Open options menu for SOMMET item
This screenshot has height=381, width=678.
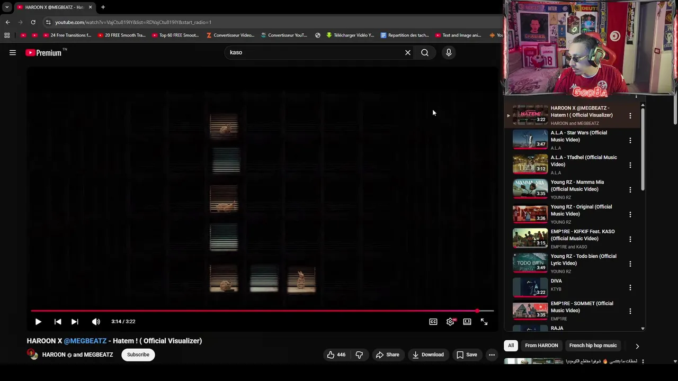[630, 311]
